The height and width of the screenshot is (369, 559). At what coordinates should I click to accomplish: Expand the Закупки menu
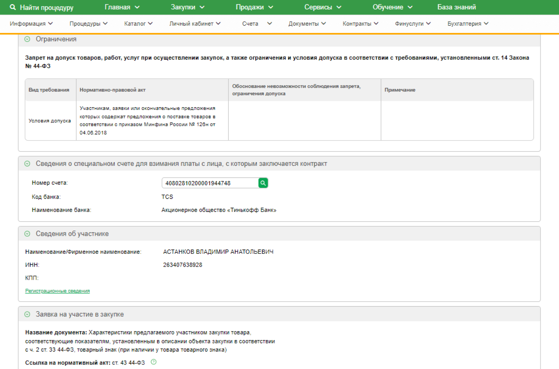[187, 7]
